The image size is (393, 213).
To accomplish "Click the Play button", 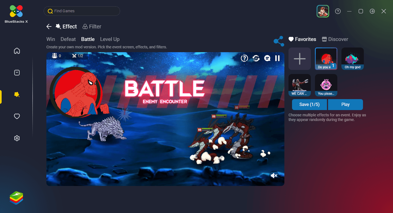I will point(346,104).
